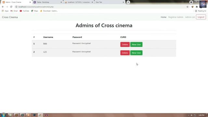The image size is (208, 117).
Task: Close the Tables - Bootstrap tab
Action: 61,2
